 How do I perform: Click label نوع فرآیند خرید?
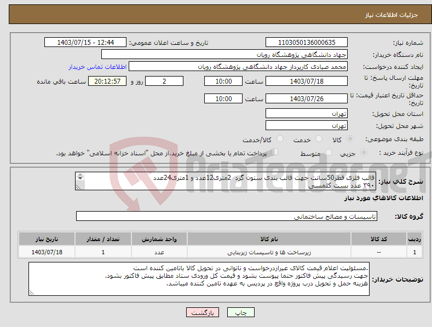401,153
